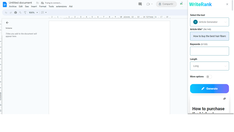Enable the More options switch

click(x=209, y=76)
